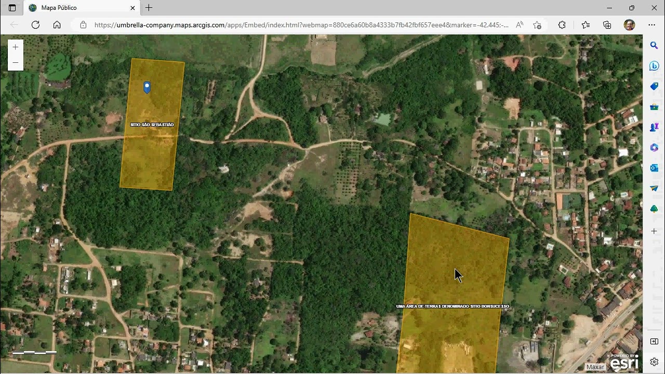This screenshot has width=665, height=374.
Task: Open the user profile avatar
Action: pyautogui.click(x=629, y=25)
